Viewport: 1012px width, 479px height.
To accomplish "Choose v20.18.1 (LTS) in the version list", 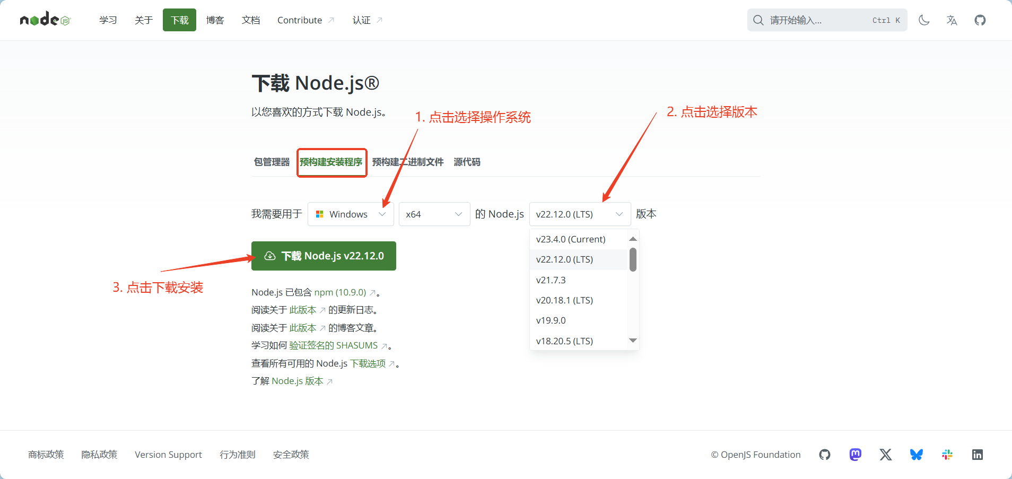I will [x=564, y=300].
